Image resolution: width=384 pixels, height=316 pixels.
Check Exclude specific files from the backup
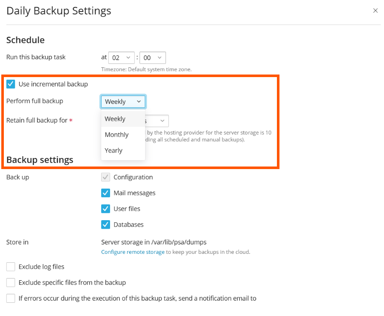pos(10,282)
